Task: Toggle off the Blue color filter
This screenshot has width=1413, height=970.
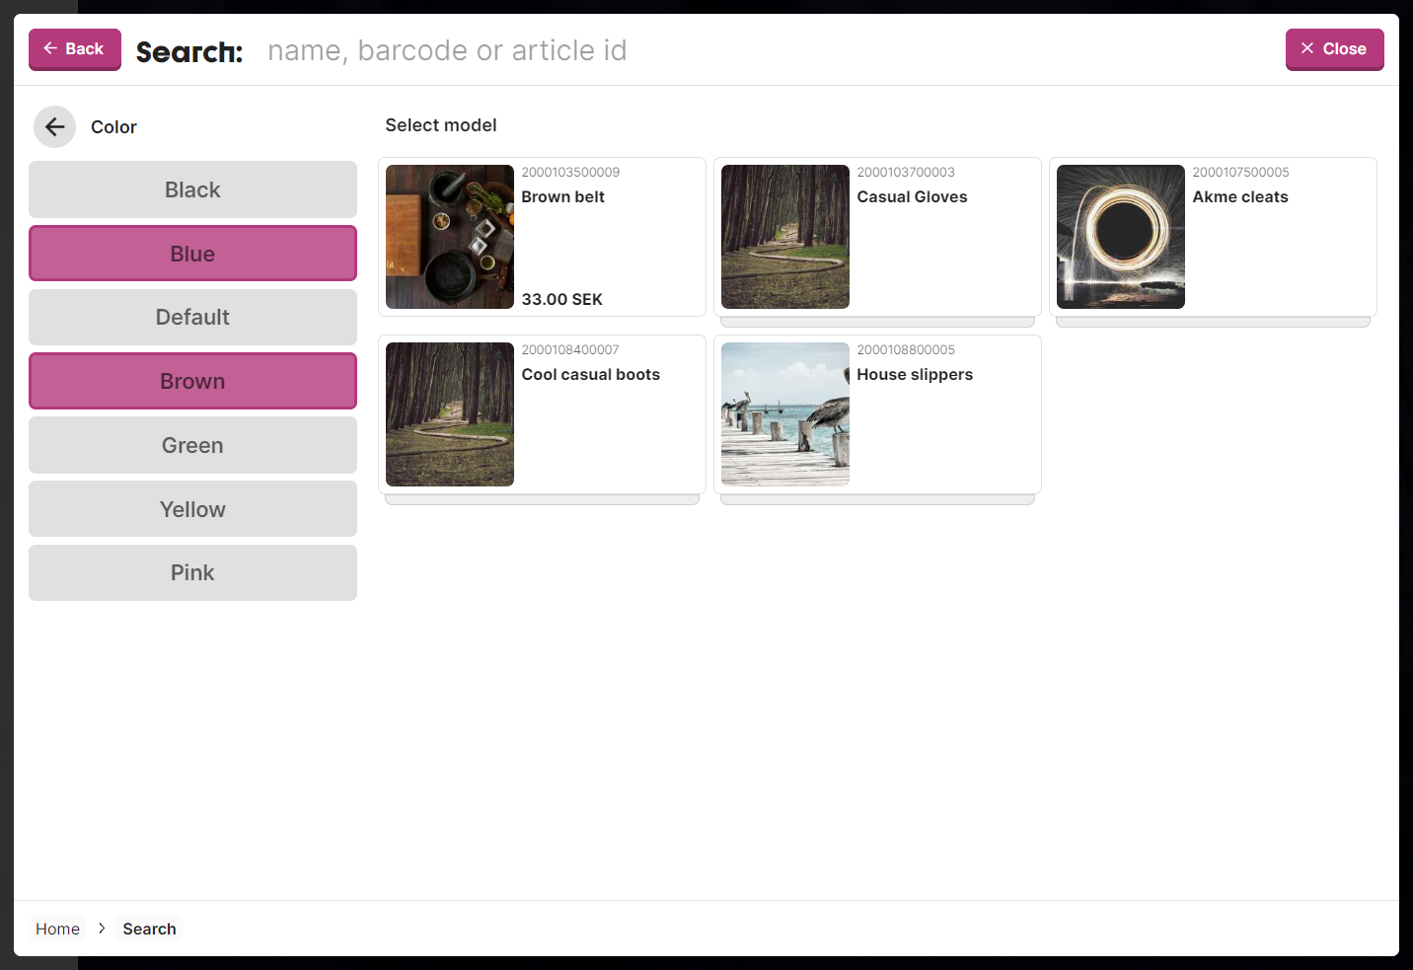Action: [x=192, y=253]
